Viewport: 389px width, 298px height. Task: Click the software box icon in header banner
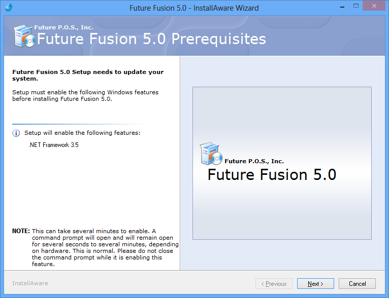(24, 36)
